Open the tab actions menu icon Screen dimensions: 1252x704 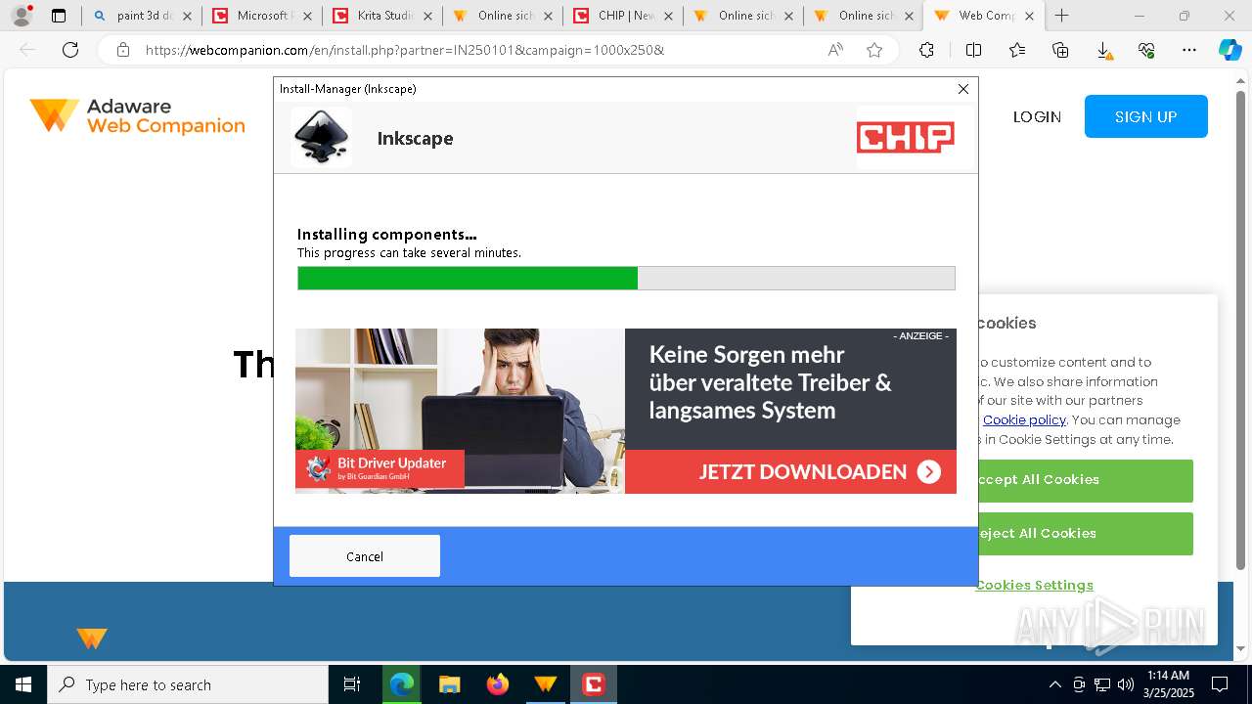(x=59, y=16)
